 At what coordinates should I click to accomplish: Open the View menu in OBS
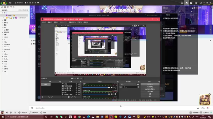[56, 22]
